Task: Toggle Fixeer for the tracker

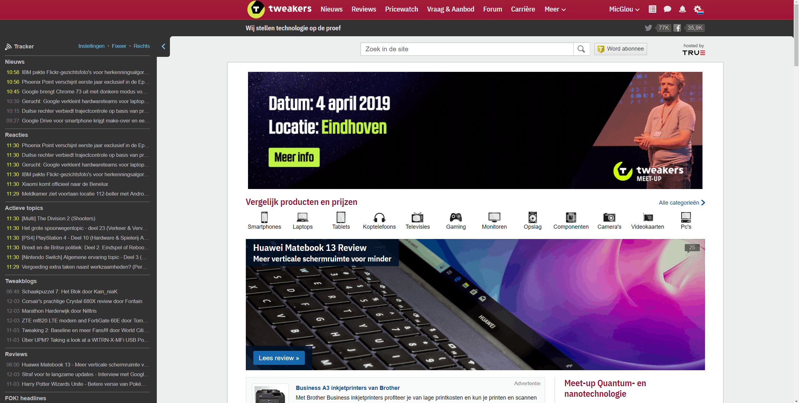Action: click(x=119, y=46)
